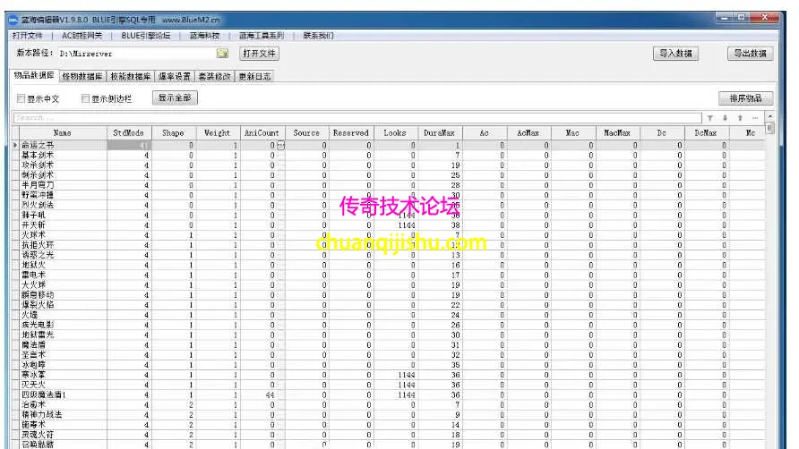Switch to the 套装修改 tab
This screenshot has width=799, height=449.
click(214, 76)
